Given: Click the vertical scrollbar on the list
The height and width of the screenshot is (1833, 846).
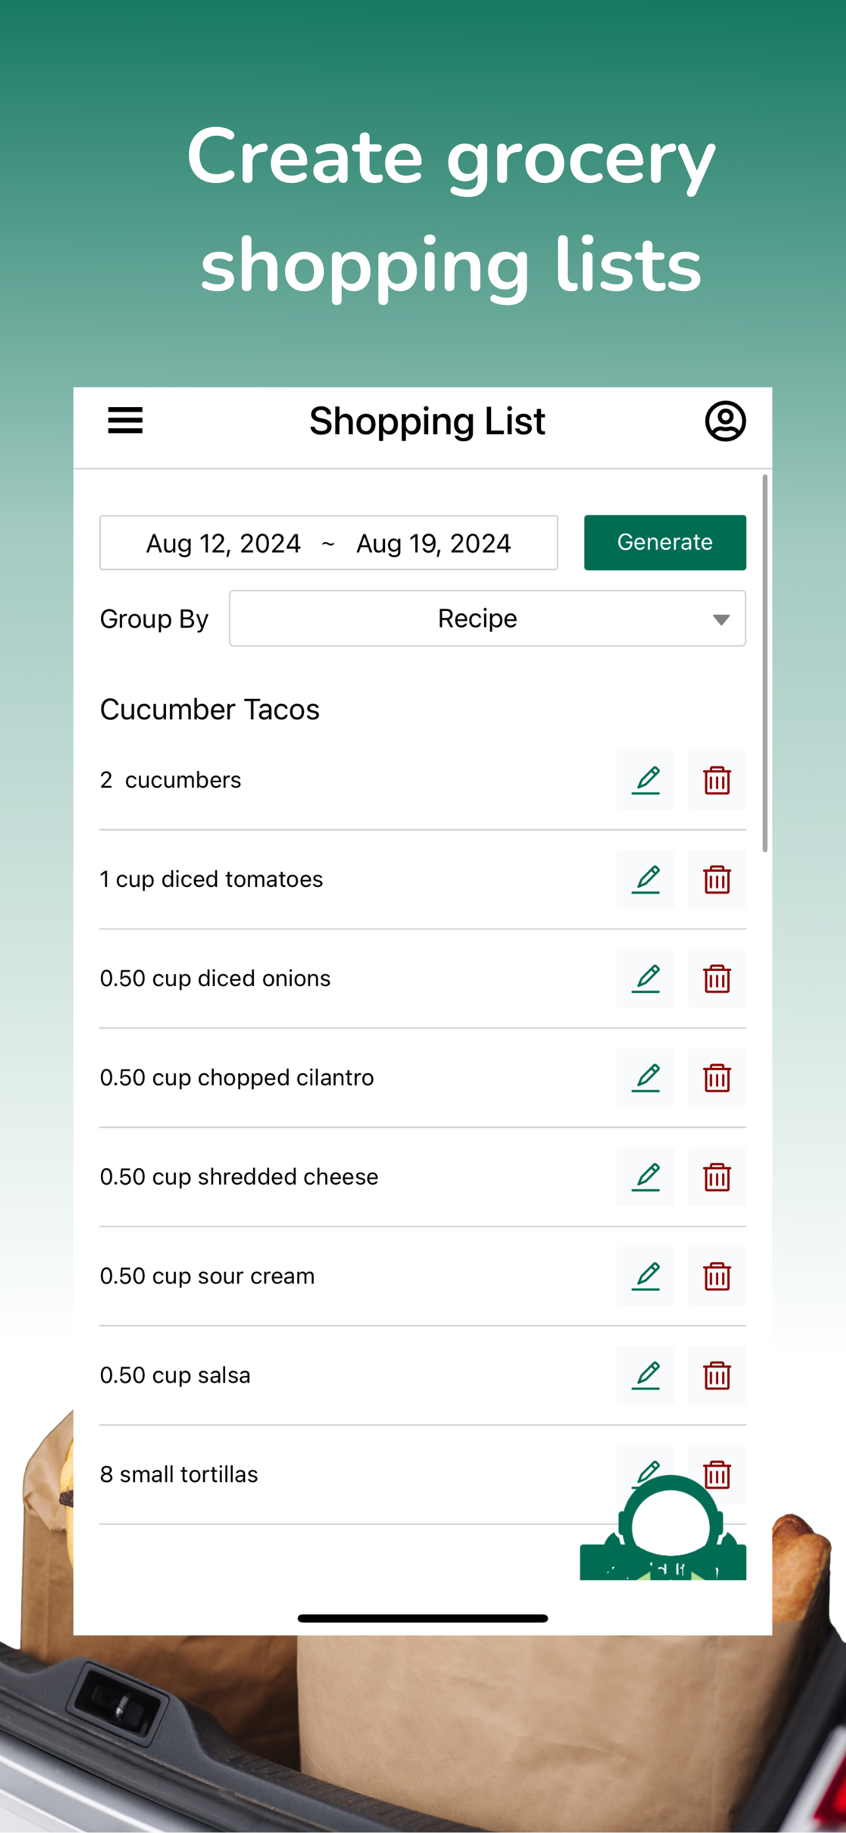Looking at the screenshot, I should pyautogui.click(x=765, y=663).
